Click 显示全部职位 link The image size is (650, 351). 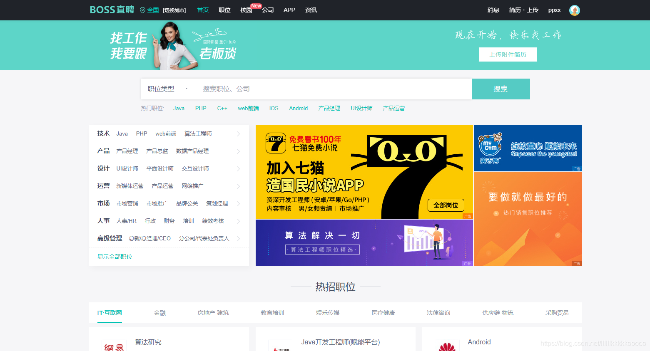[115, 257]
